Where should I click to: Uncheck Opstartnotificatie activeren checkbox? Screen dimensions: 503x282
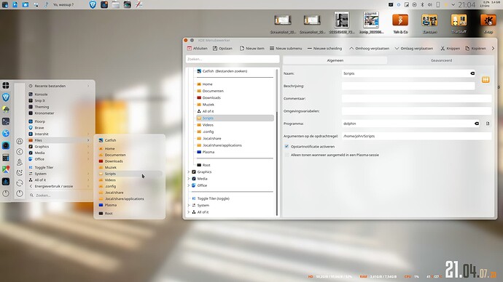286,146
